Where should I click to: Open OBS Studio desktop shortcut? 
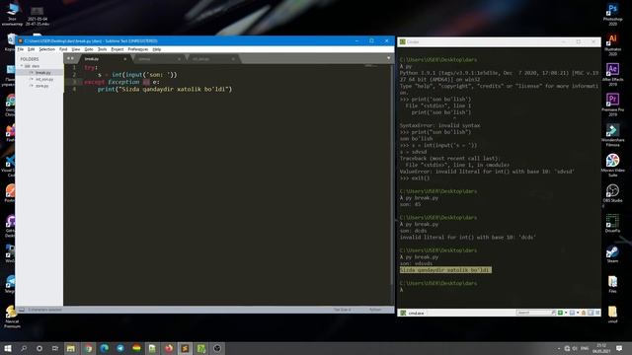coord(612,193)
